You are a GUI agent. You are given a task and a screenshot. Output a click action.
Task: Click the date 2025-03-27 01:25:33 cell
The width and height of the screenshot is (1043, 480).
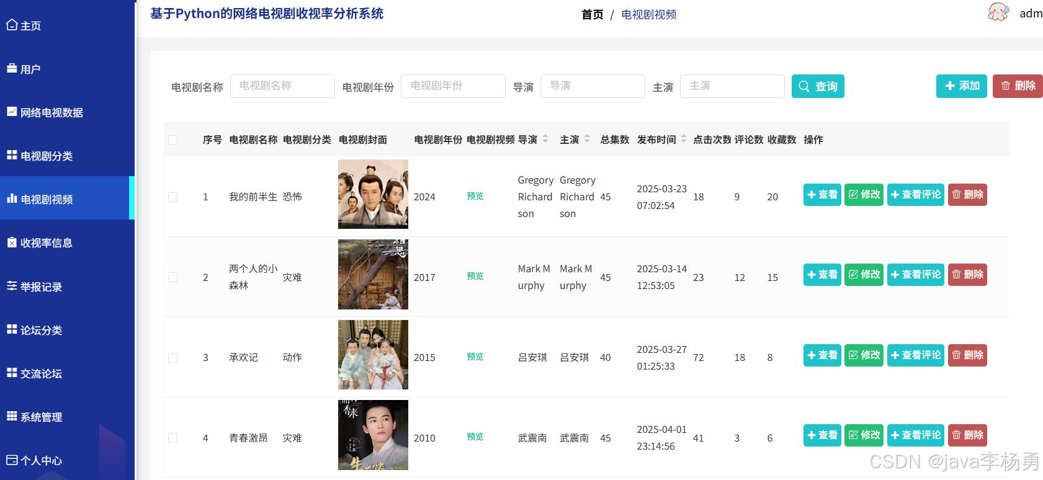[x=661, y=358]
